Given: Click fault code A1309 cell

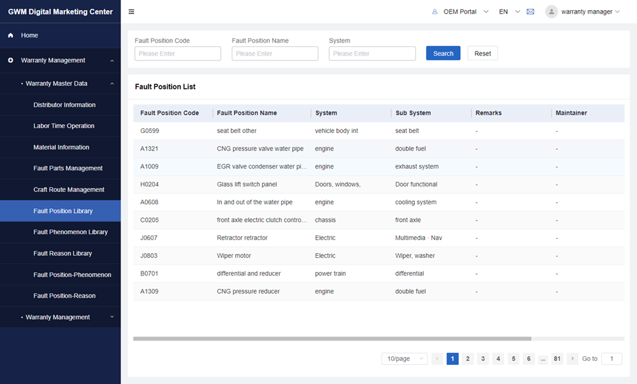Looking at the screenshot, I should 149,292.
